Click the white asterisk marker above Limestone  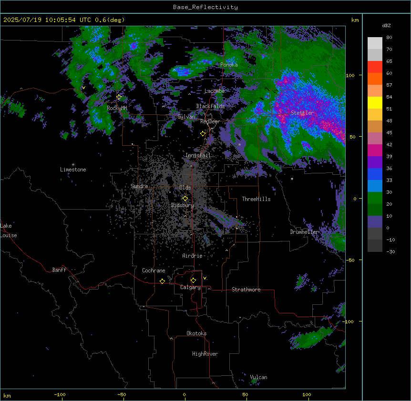tap(73, 165)
